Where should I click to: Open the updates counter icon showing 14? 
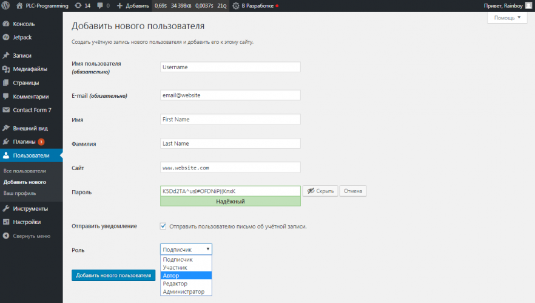pos(82,5)
